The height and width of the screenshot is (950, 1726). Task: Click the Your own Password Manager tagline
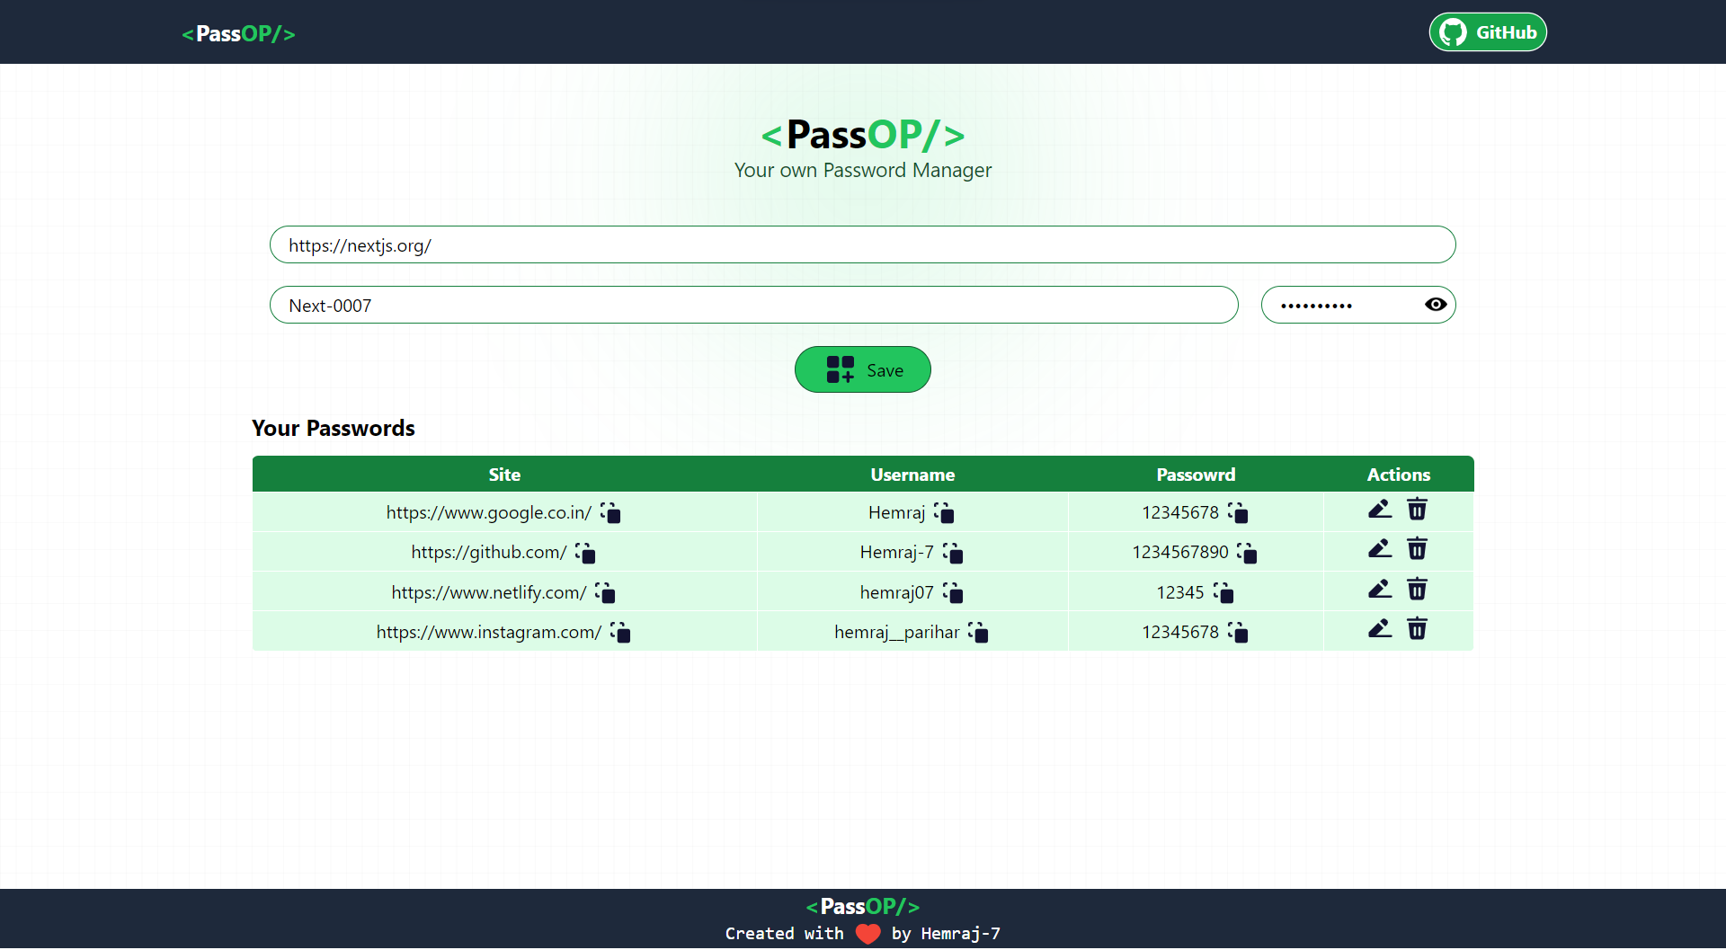coord(863,170)
